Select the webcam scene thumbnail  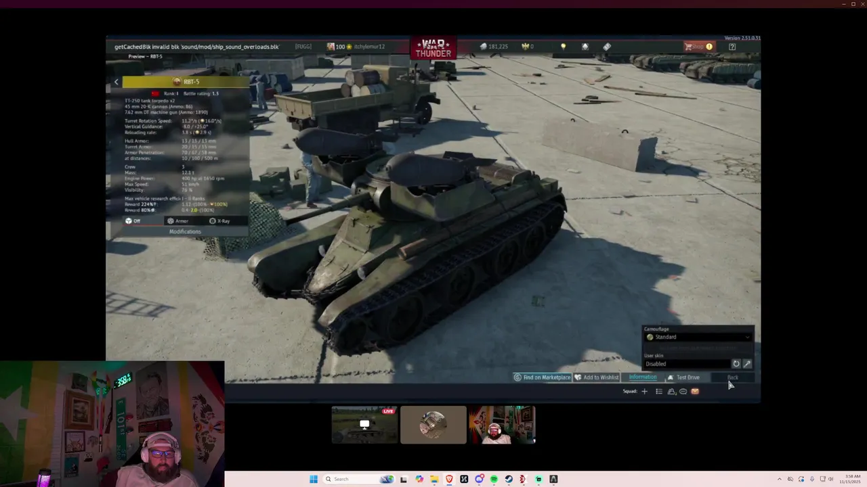502,425
